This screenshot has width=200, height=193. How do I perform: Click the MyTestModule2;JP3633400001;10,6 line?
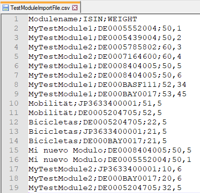pyautogui.click(x=105, y=169)
